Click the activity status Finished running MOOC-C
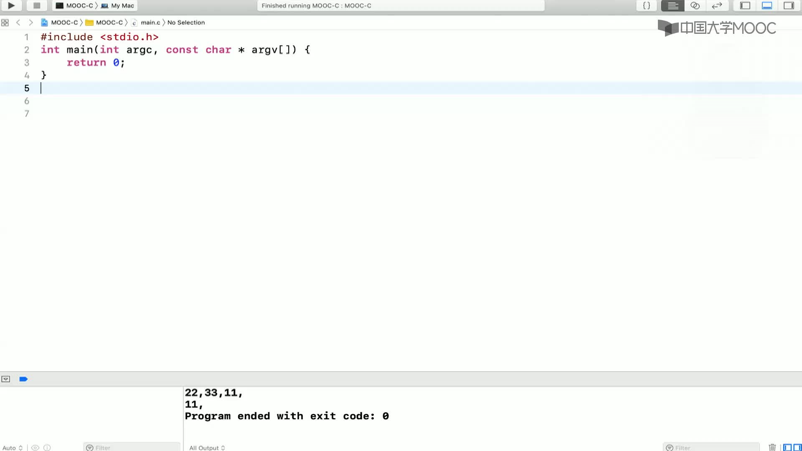 (316, 5)
